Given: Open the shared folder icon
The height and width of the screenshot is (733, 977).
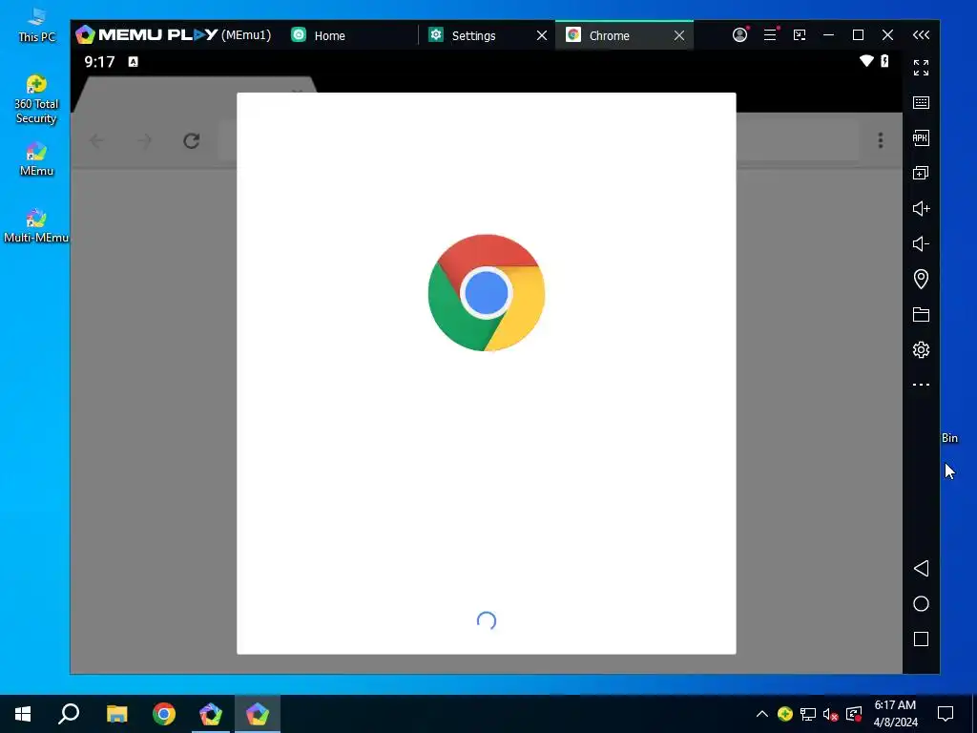Looking at the screenshot, I should coord(921,314).
